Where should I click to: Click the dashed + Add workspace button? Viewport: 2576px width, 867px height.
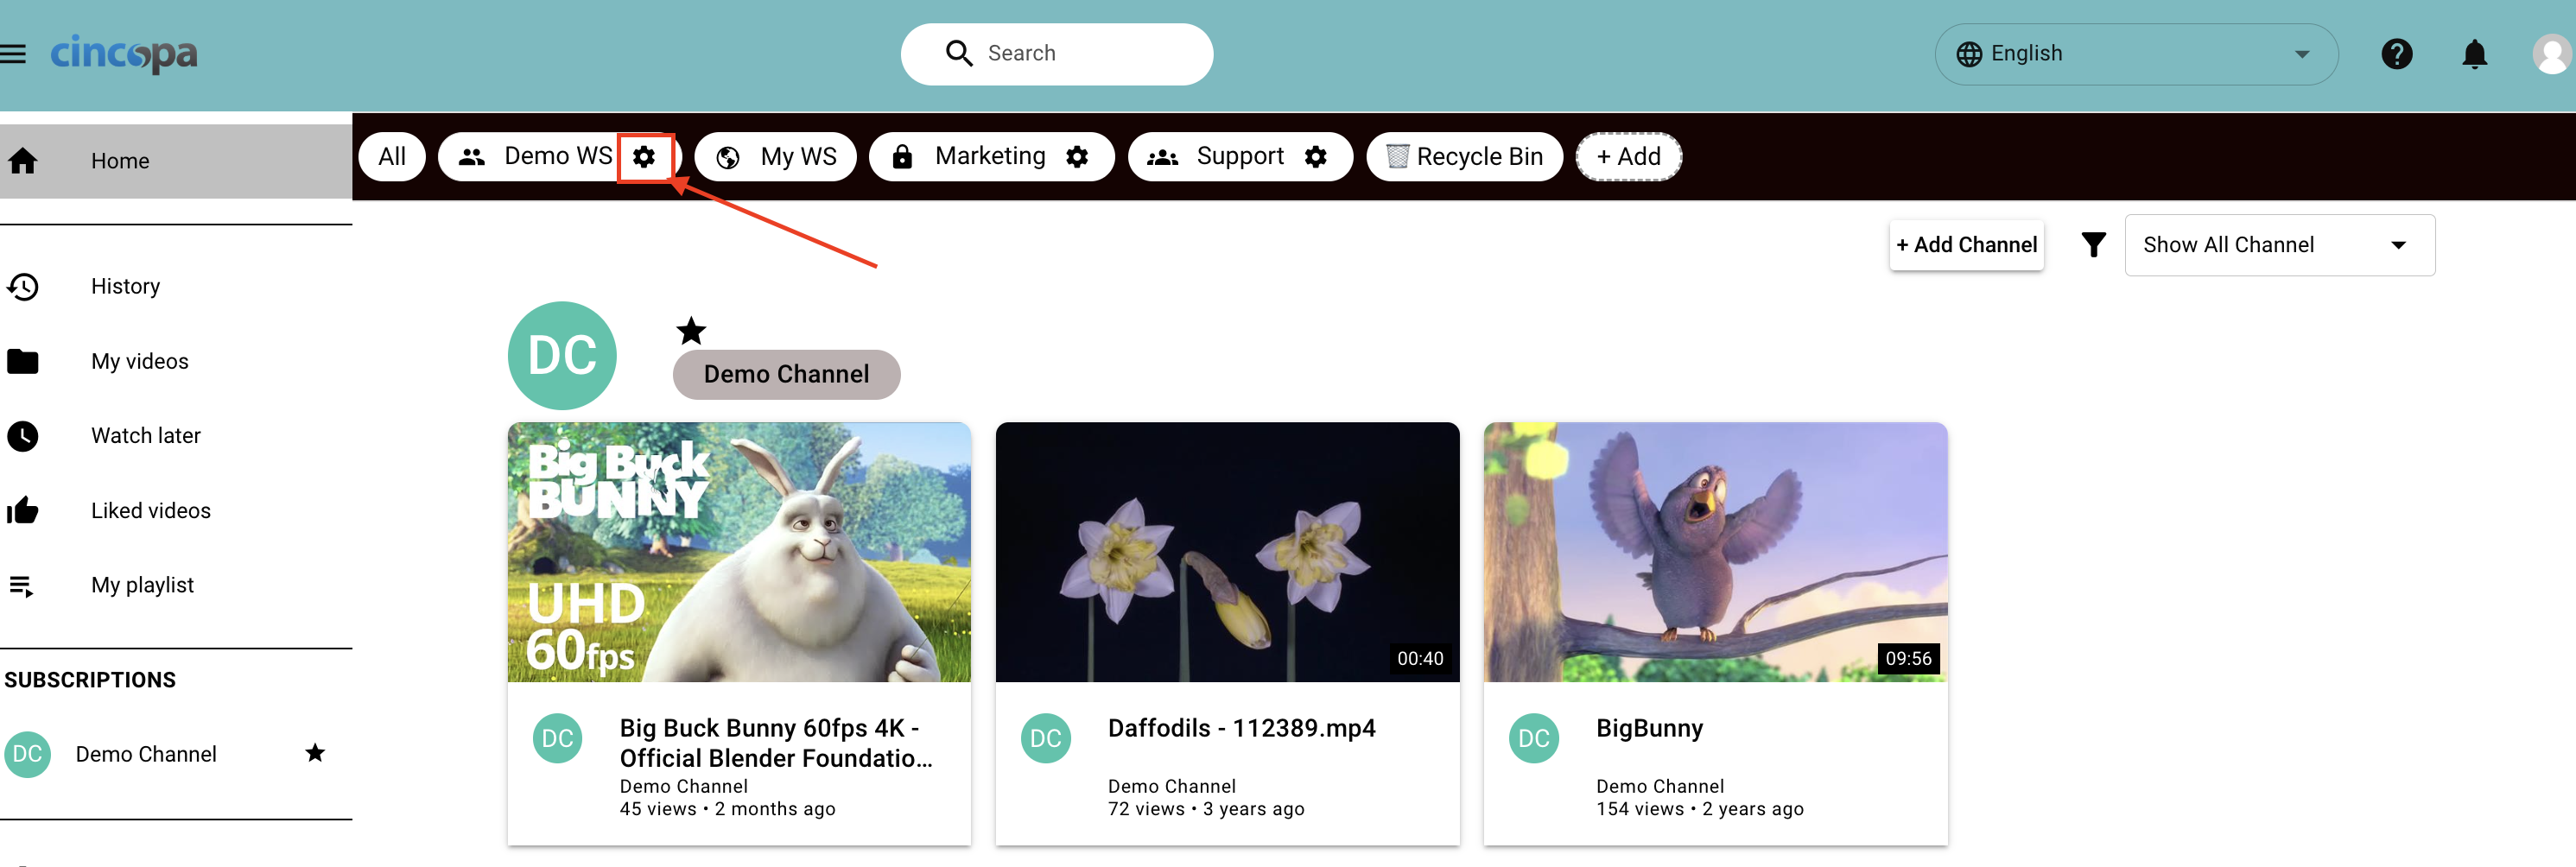(1628, 157)
